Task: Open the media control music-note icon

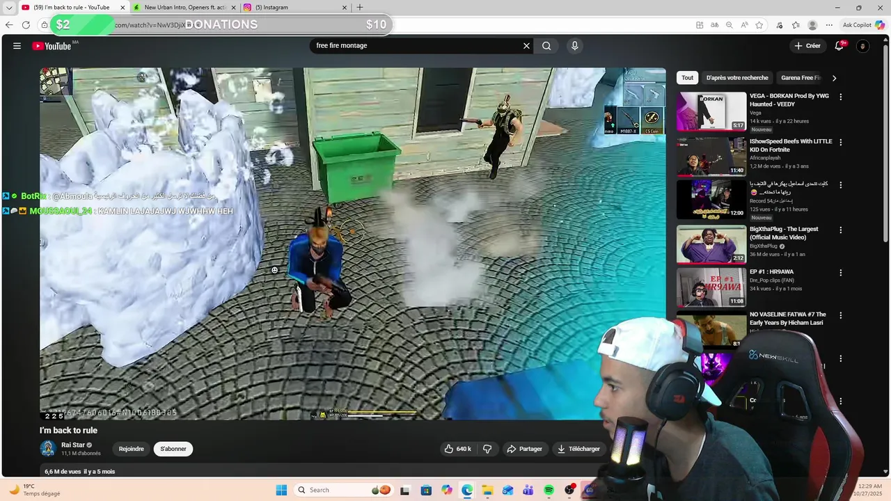Action: (778, 25)
